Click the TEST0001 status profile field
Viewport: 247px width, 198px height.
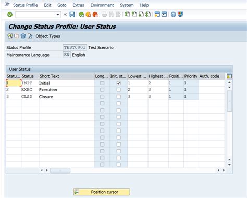pyautogui.click(x=75, y=47)
